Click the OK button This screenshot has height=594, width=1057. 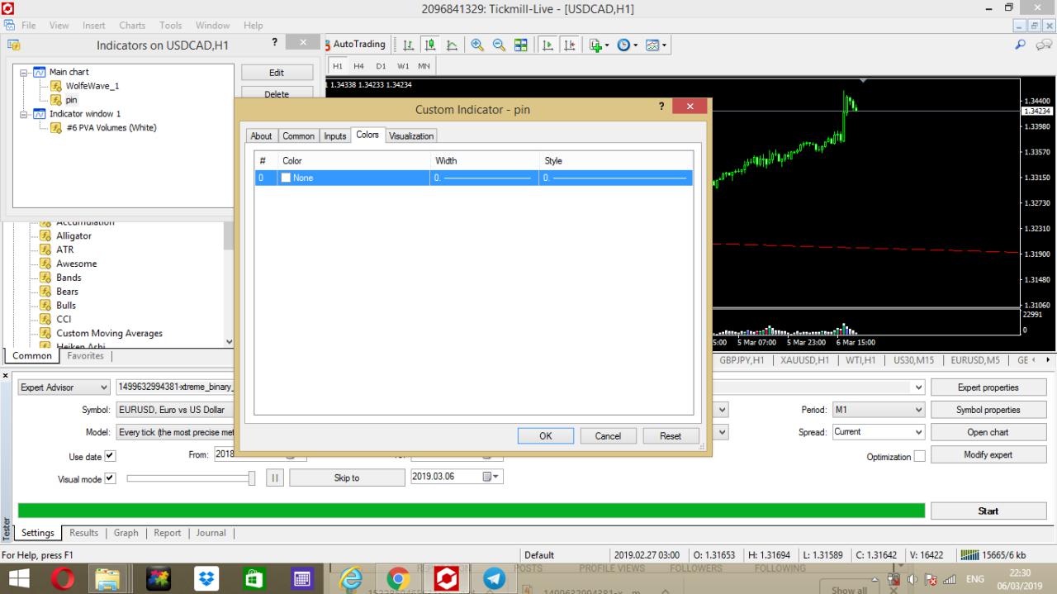coord(545,436)
